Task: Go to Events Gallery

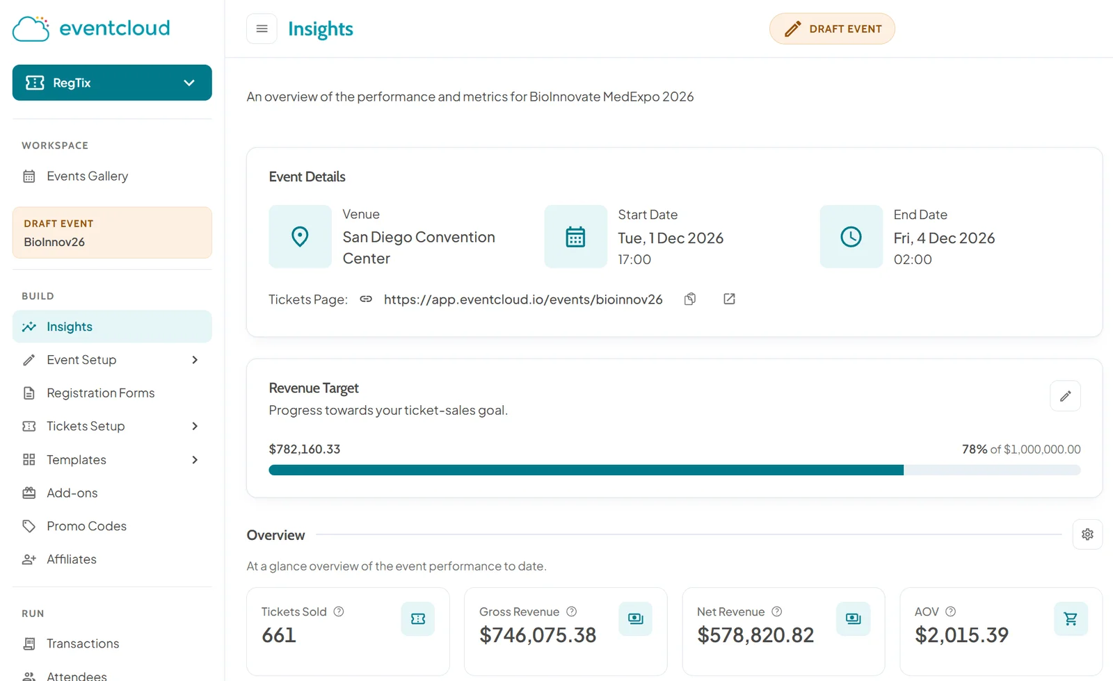Action: pos(112,177)
